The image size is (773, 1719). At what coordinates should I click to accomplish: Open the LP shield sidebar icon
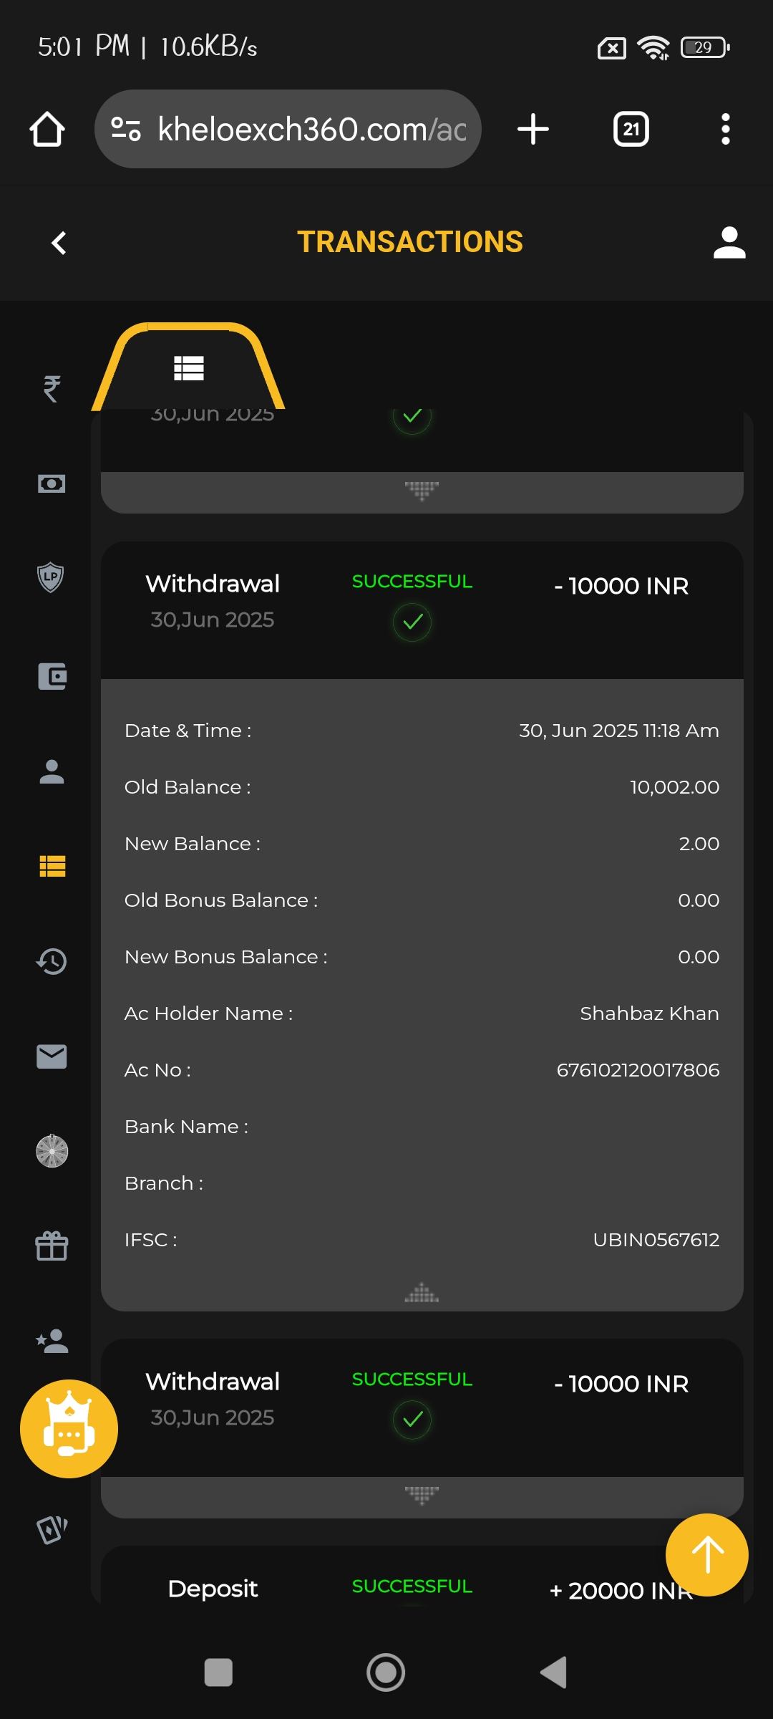click(x=51, y=577)
